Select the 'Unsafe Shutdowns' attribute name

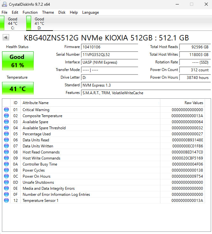(38, 182)
